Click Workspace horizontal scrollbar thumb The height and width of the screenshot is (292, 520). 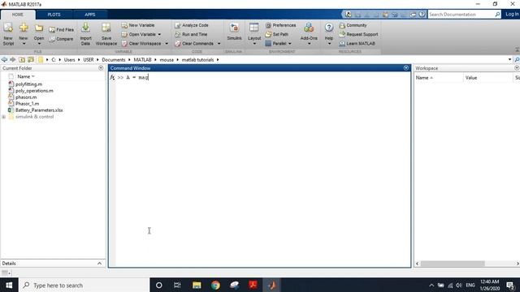tap(453, 264)
